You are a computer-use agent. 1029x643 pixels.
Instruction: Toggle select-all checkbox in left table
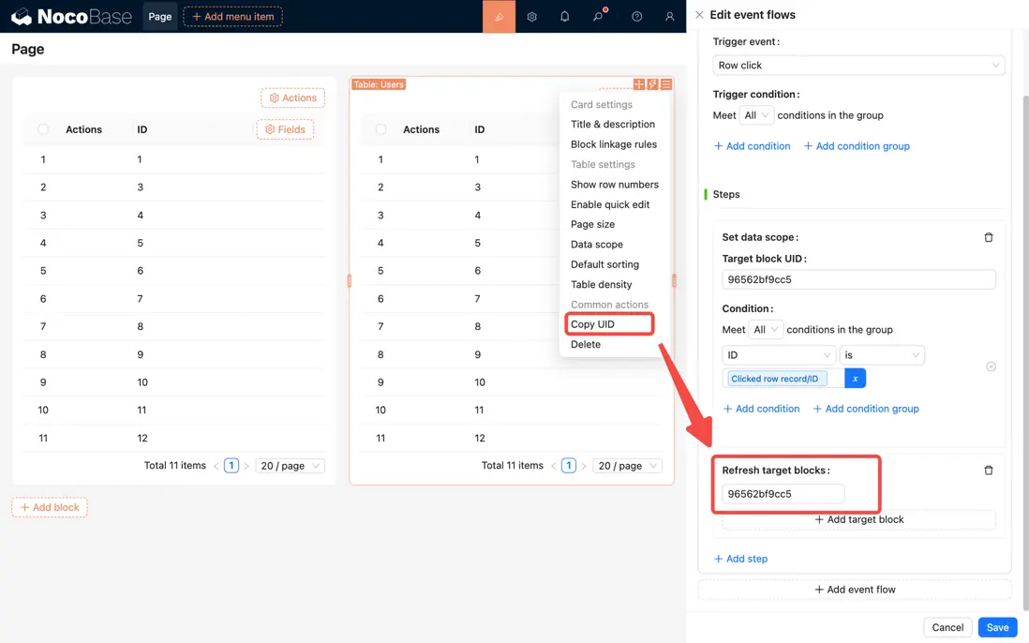43,129
